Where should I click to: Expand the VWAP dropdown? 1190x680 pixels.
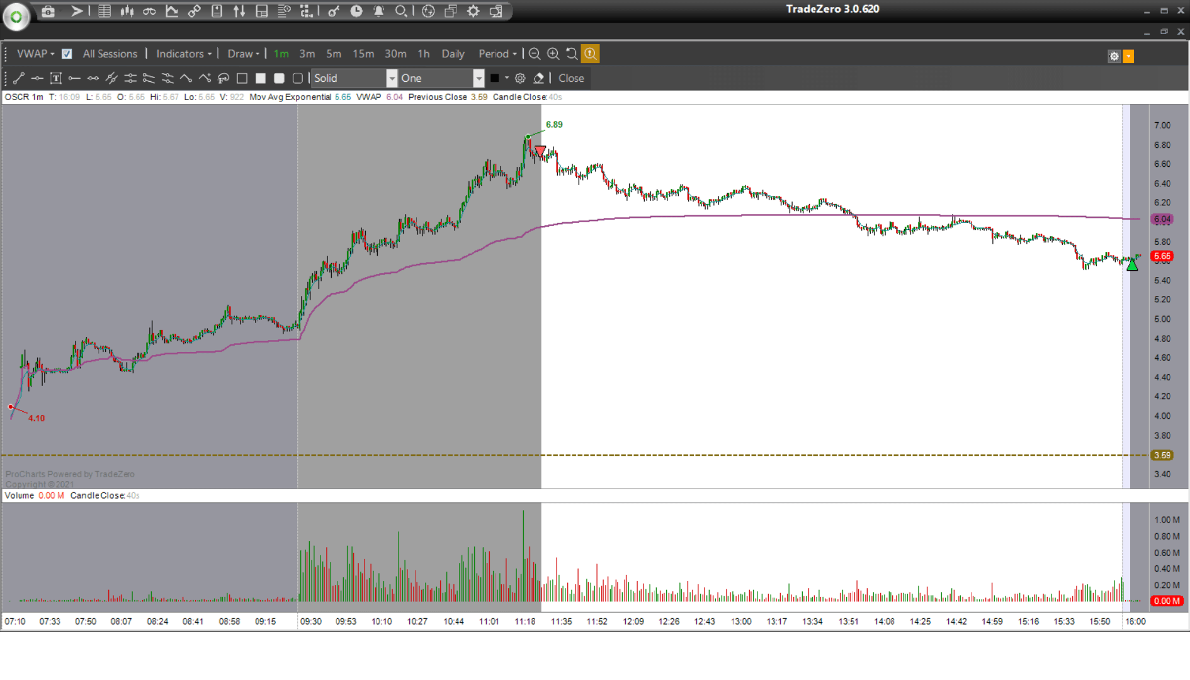point(35,54)
